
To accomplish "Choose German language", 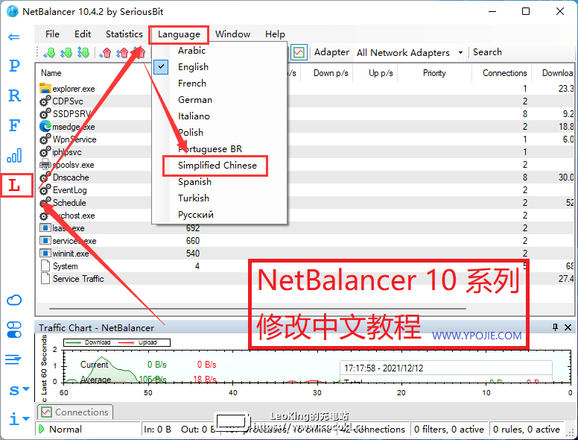I will point(219,100).
